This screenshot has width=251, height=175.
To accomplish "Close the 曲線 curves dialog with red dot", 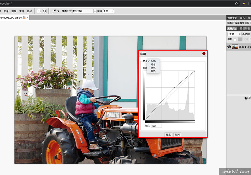I will pos(204,54).
